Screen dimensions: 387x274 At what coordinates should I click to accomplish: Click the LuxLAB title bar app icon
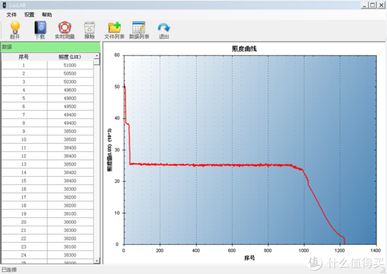[5, 5]
